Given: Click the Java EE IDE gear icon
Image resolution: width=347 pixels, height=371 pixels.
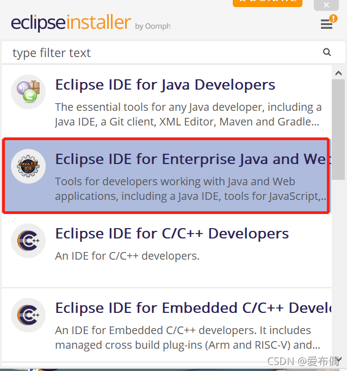Looking at the screenshot, I should [x=28, y=166].
